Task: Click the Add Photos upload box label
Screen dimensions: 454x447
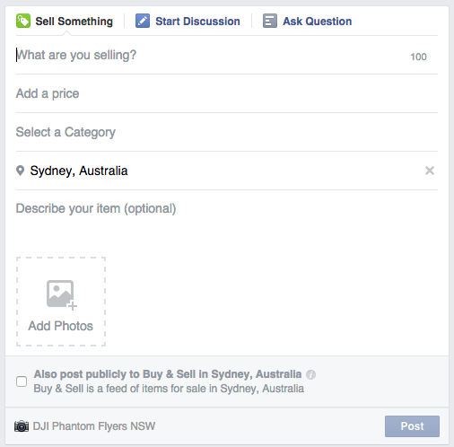Action: [x=61, y=326]
